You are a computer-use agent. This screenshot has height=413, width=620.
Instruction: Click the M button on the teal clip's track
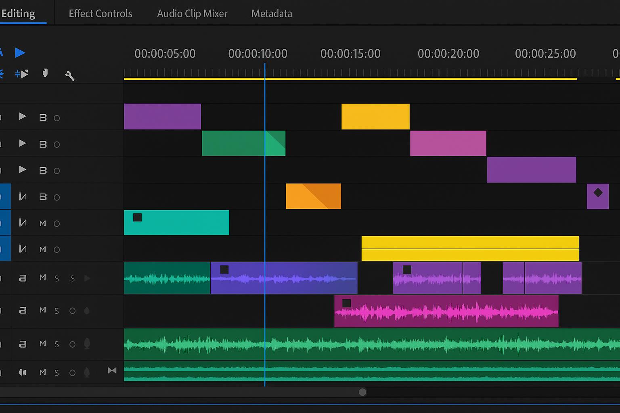tap(43, 223)
